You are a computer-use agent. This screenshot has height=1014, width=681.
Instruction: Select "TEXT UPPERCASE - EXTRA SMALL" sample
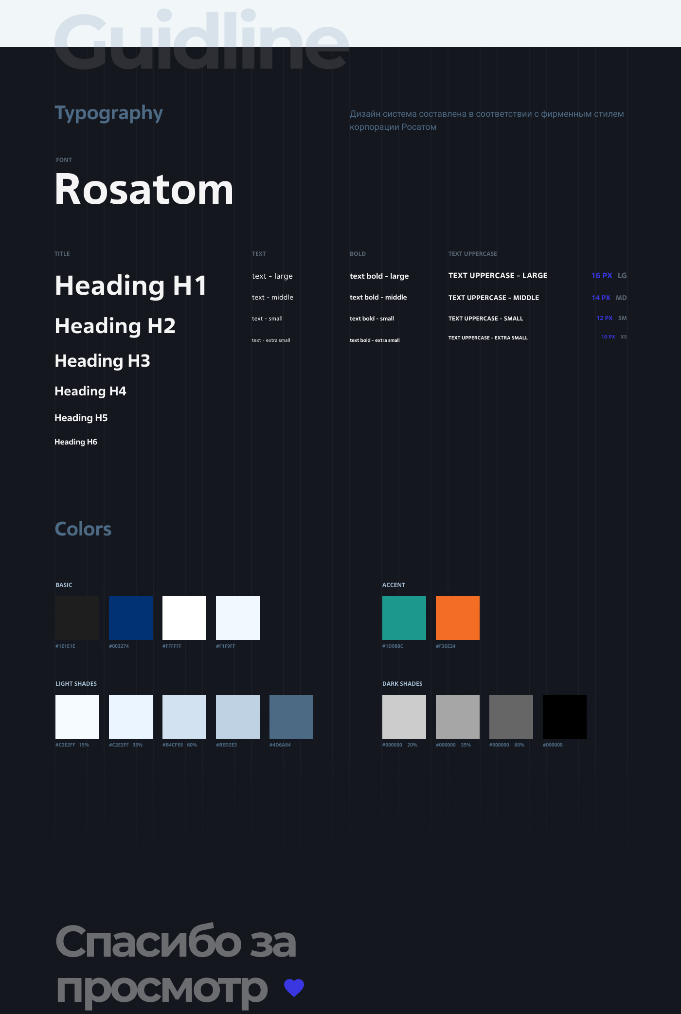pos(488,338)
